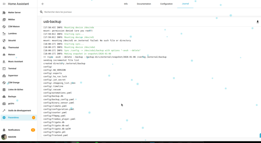Click 'sending incremental file list' line
Screen dimensions: 261x143
(61, 60)
